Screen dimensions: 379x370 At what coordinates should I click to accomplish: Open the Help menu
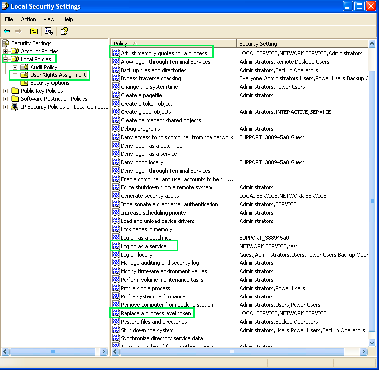point(67,19)
